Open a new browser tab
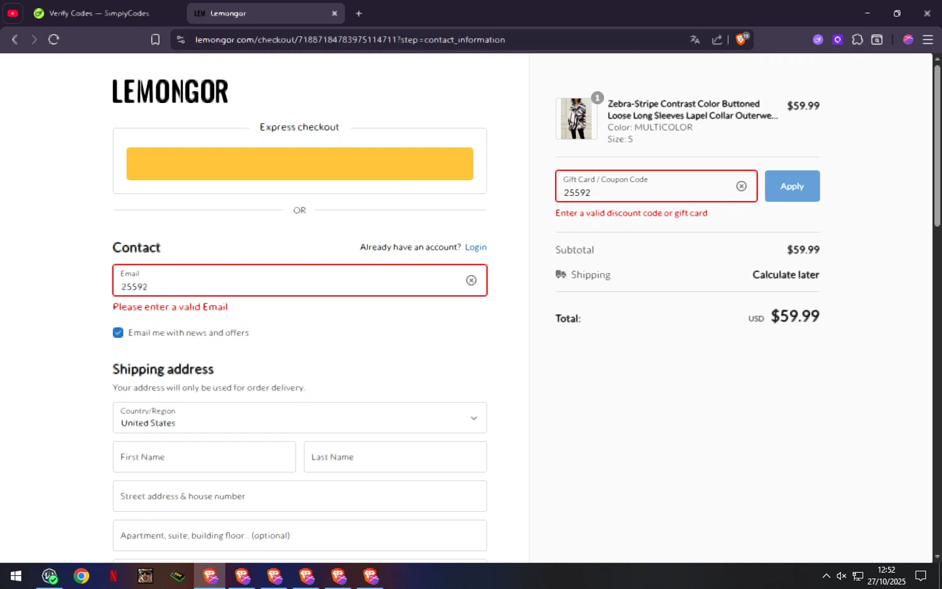Viewport: 942px width, 589px height. click(x=359, y=13)
